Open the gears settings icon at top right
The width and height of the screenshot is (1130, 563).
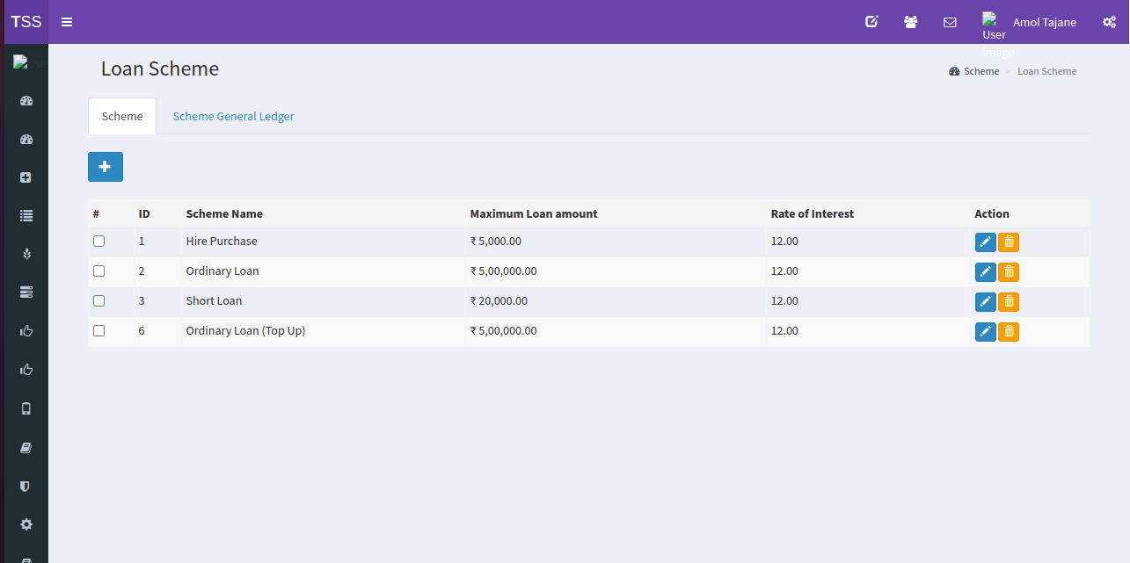point(1109,22)
